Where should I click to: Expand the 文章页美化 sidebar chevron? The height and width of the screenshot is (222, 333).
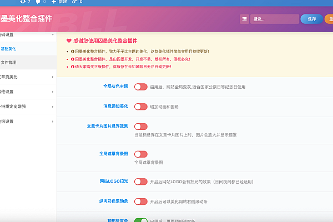point(53,77)
